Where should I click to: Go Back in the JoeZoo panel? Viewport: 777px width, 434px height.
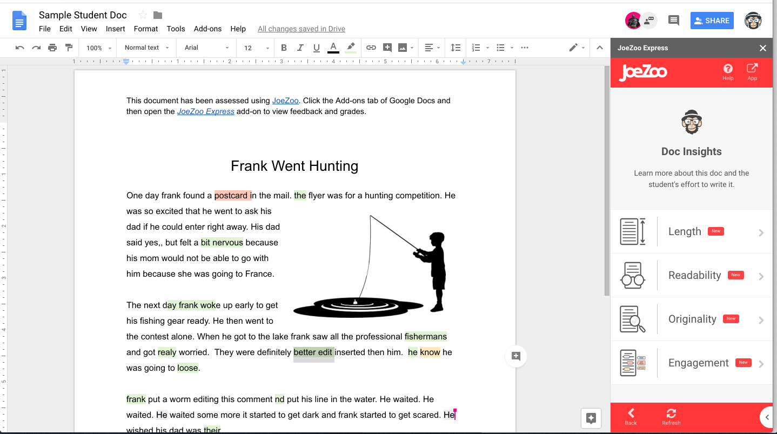click(631, 417)
